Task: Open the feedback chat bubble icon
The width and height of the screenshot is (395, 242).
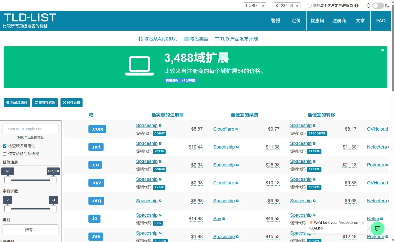Action: [x=377, y=228]
